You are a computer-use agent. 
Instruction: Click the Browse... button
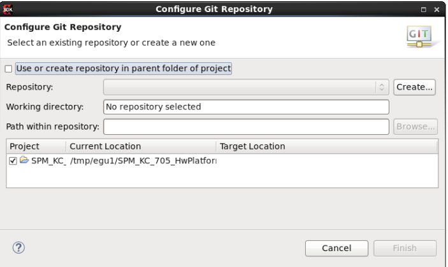pos(415,127)
